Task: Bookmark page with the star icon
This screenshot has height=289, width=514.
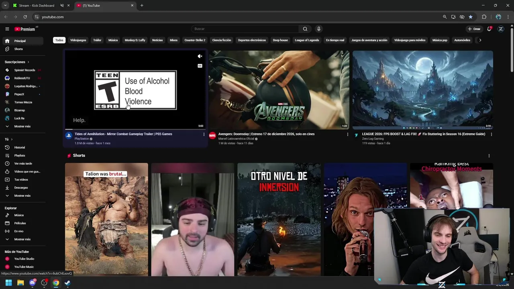Action: 471,17
